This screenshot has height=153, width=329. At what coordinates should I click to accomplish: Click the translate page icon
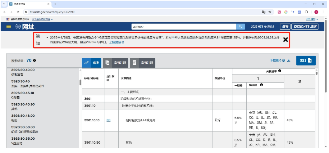(x=264, y=12)
